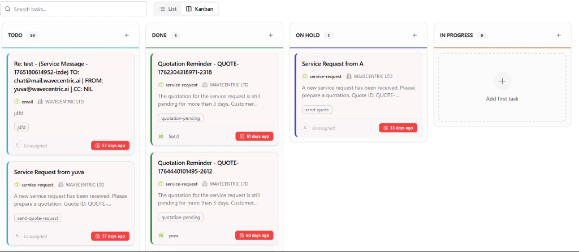Click Unassigned avatar on Service Request from A
This screenshot has height=252, width=579.
305,128
